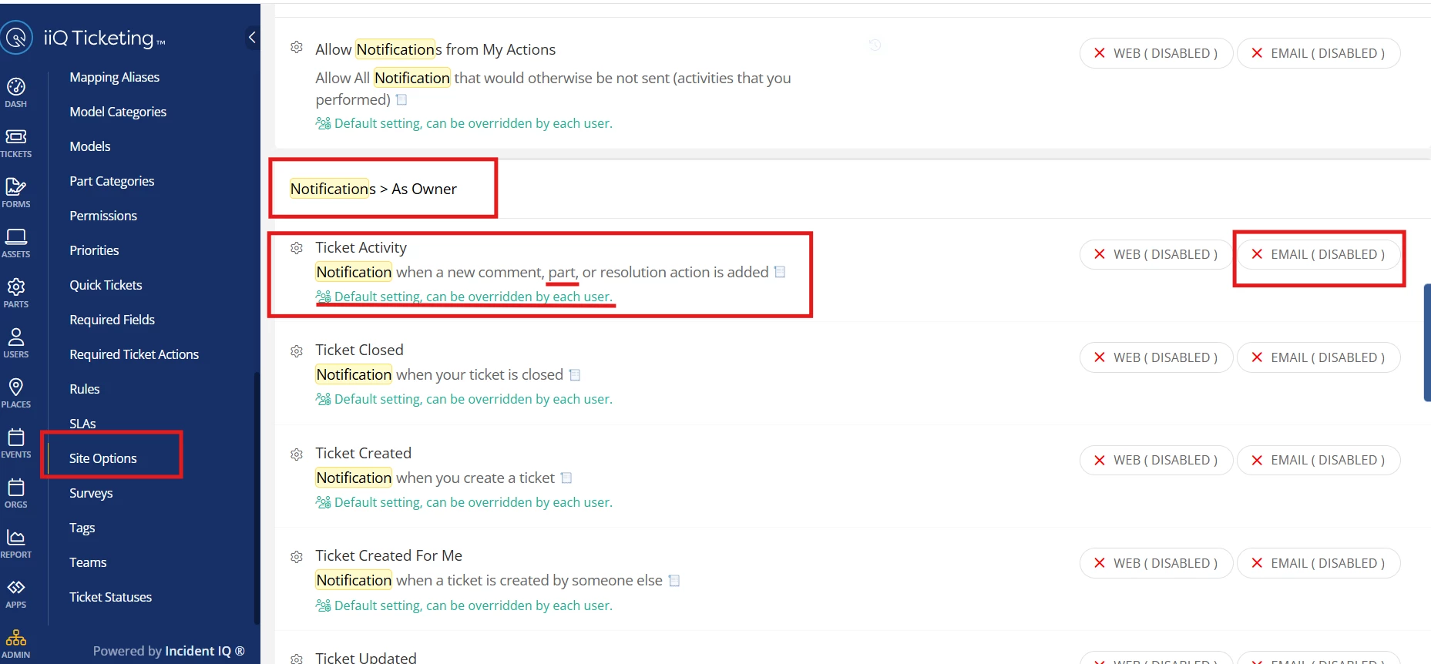Viewport: 1431px width, 664px height.
Task: Toggle WEB for Allow Notifications from My Actions
Action: click(x=1156, y=53)
